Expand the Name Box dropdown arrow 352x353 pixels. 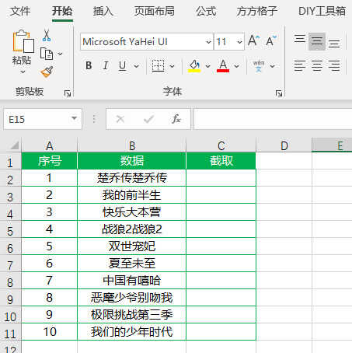tap(75, 118)
